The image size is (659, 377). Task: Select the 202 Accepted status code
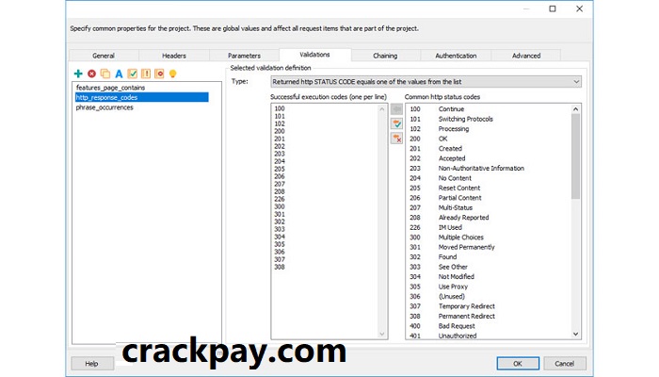pyautogui.click(x=489, y=158)
